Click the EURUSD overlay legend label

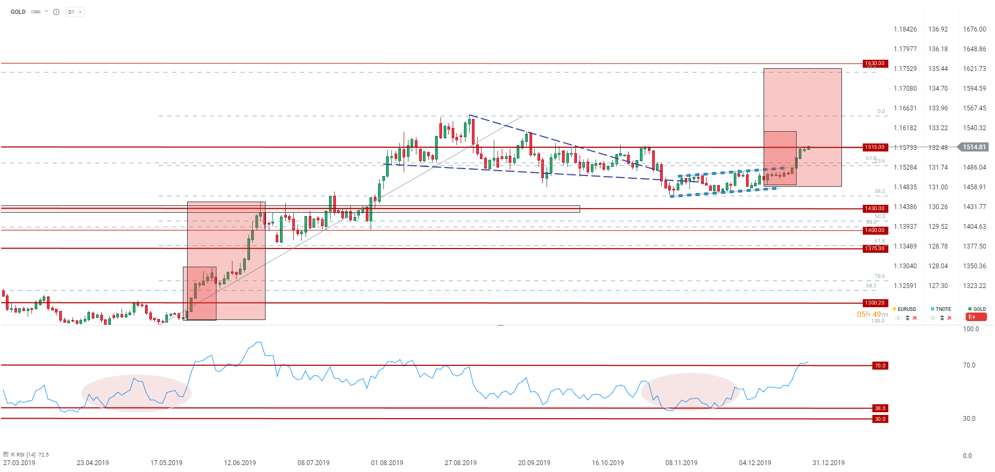907,309
